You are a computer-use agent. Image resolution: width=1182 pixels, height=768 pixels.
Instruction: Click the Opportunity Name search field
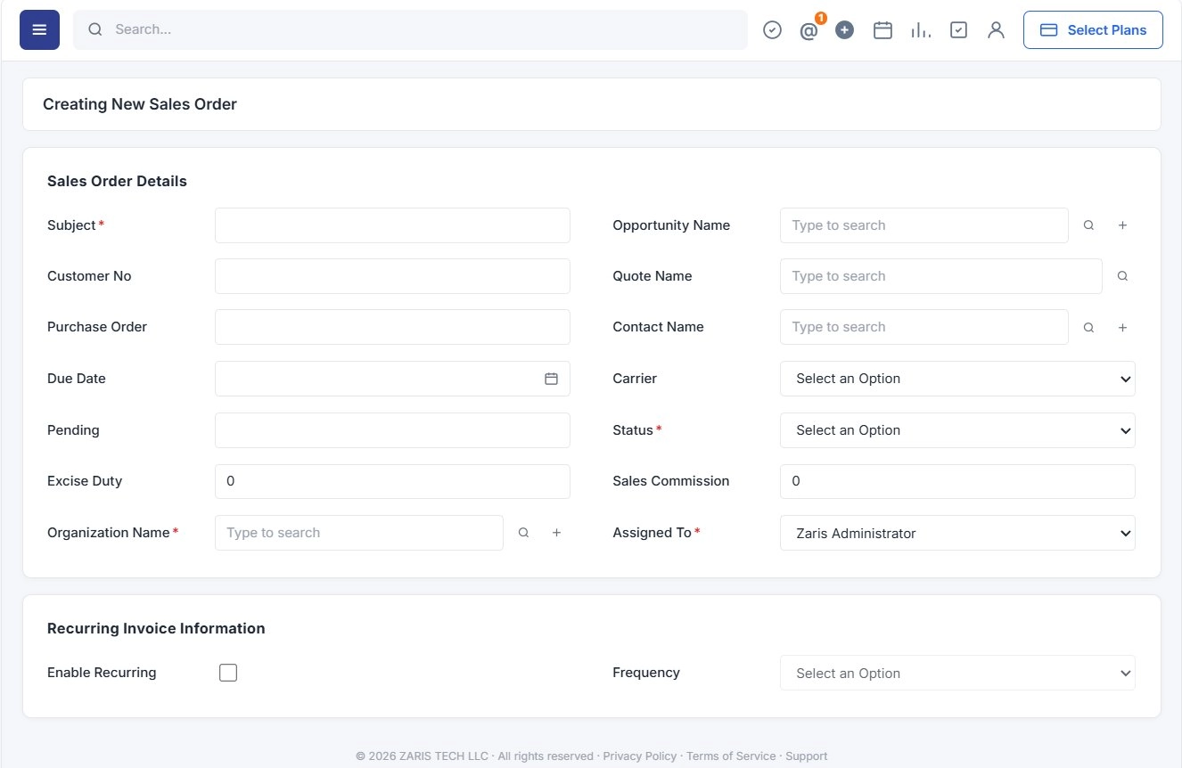924,225
